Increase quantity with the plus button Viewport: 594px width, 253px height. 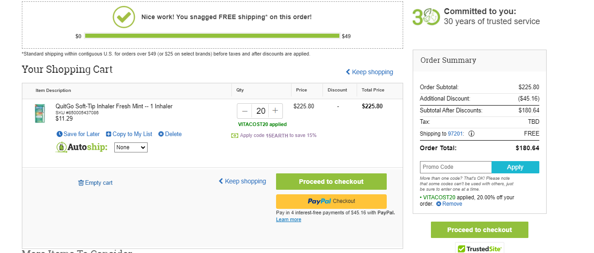point(275,111)
